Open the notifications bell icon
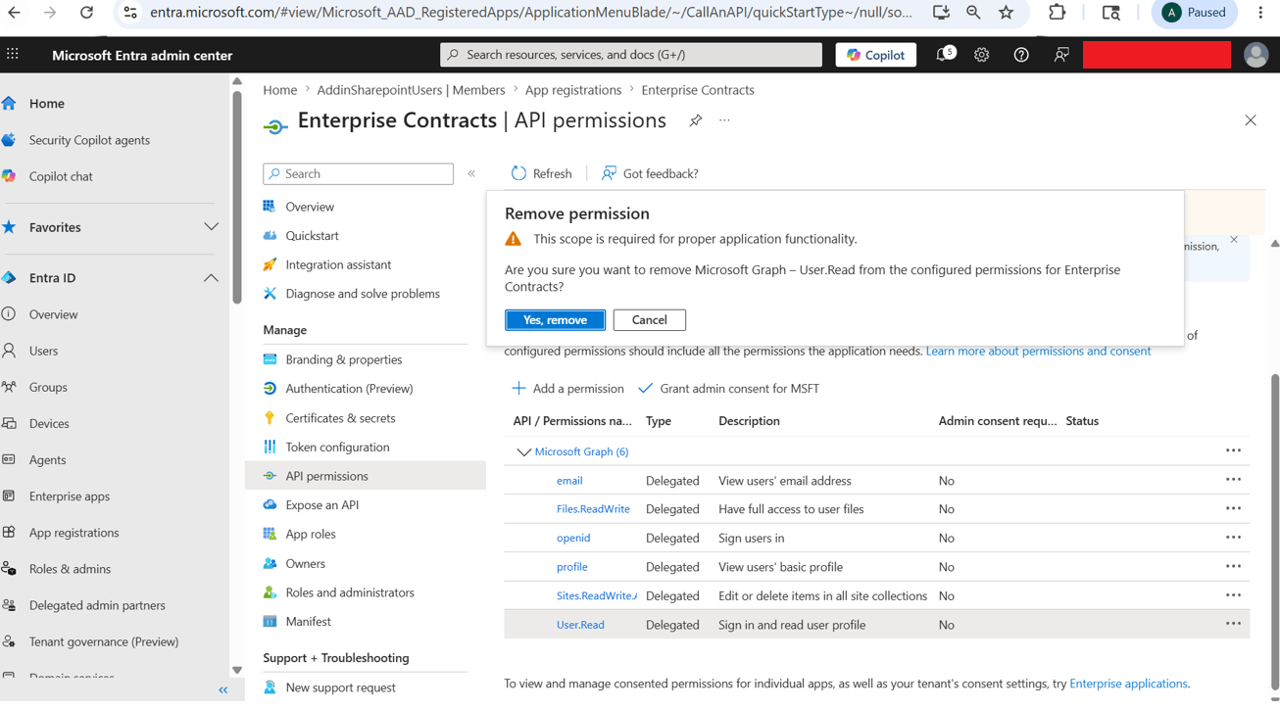Image resolution: width=1280 pixels, height=709 pixels. pyautogui.click(x=943, y=55)
